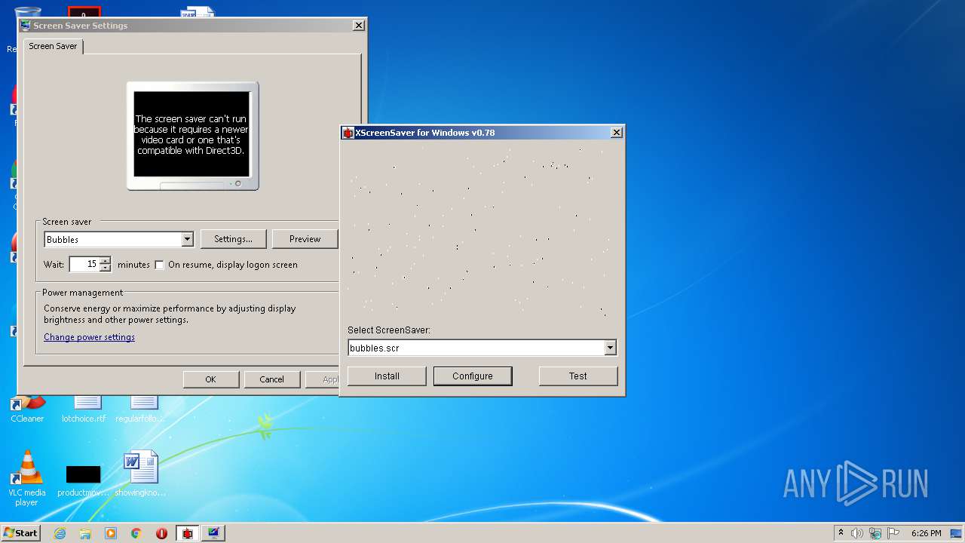Decrease the Wait minutes spinner
This screenshot has width=965, height=543.
pos(105,268)
